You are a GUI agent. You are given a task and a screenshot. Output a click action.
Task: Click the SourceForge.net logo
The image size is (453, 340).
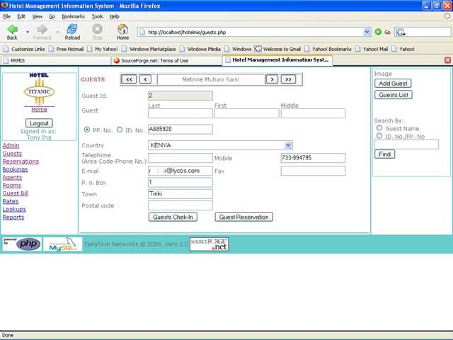click(209, 244)
